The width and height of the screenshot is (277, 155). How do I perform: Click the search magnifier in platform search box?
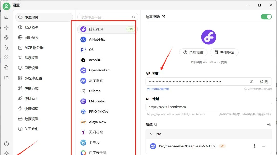click(x=134, y=17)
